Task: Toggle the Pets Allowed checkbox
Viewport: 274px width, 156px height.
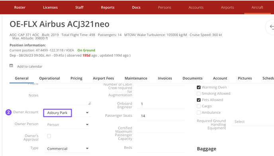Action: [x=199, y=100]
